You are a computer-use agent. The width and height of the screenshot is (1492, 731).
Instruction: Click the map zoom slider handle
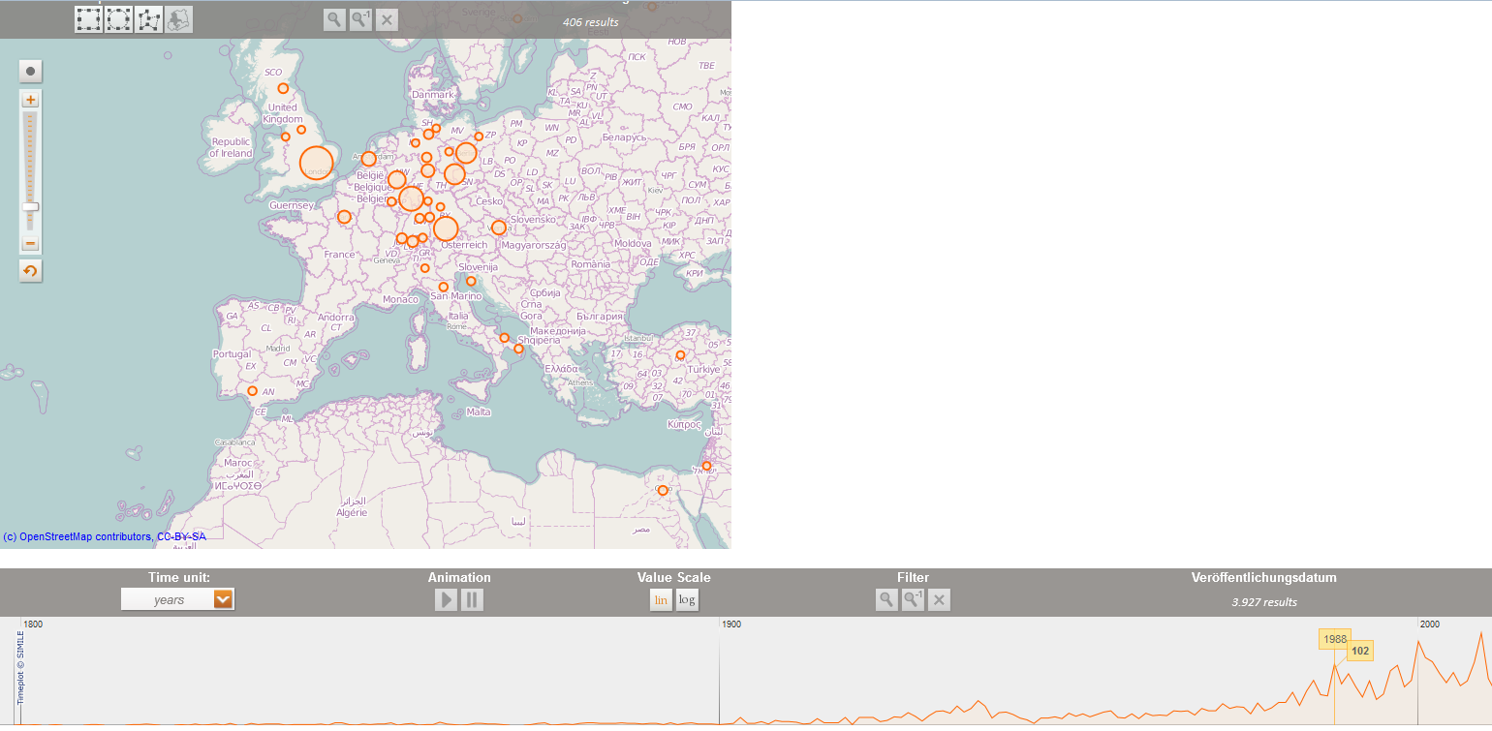point(31,206)
